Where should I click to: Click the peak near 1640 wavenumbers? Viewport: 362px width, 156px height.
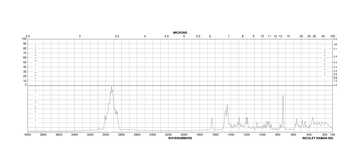[x=212, y=118]
